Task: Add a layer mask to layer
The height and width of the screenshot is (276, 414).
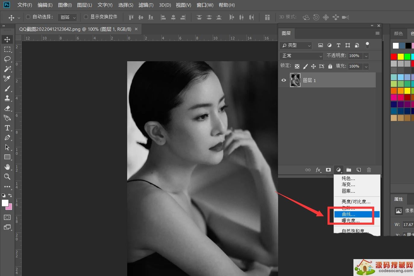Action: pos(328,170)
